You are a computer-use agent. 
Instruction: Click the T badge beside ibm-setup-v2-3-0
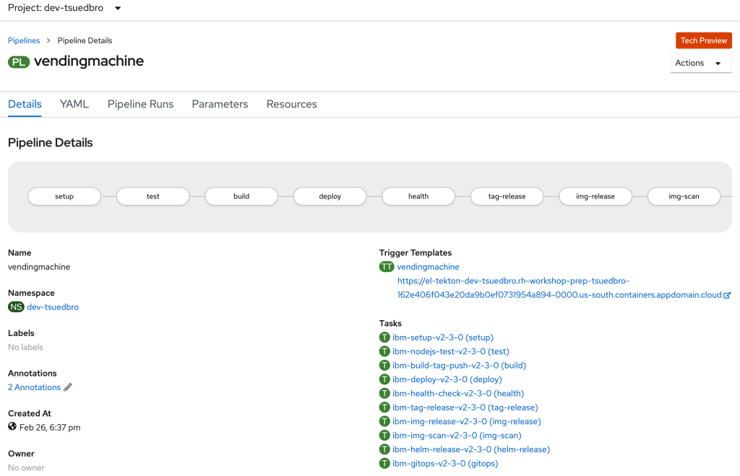coord(384,338)
